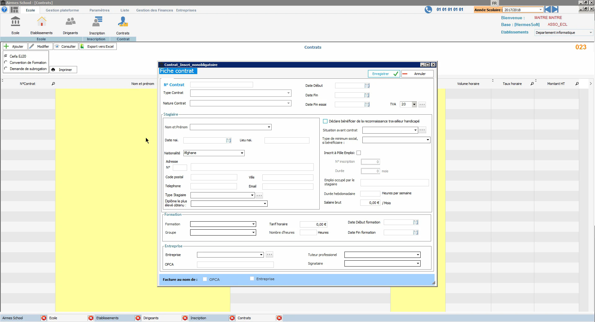Image resolution: width=595 pixels, height=322 pixels.
Task: Switch to the Paramètres tab
Action: click(x=99, y=10)
